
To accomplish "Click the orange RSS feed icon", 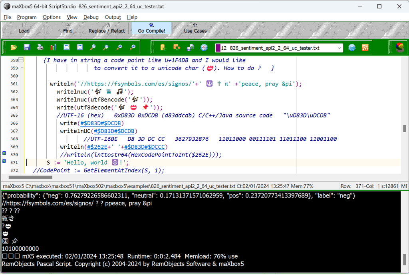I will [x=365, y=48].
